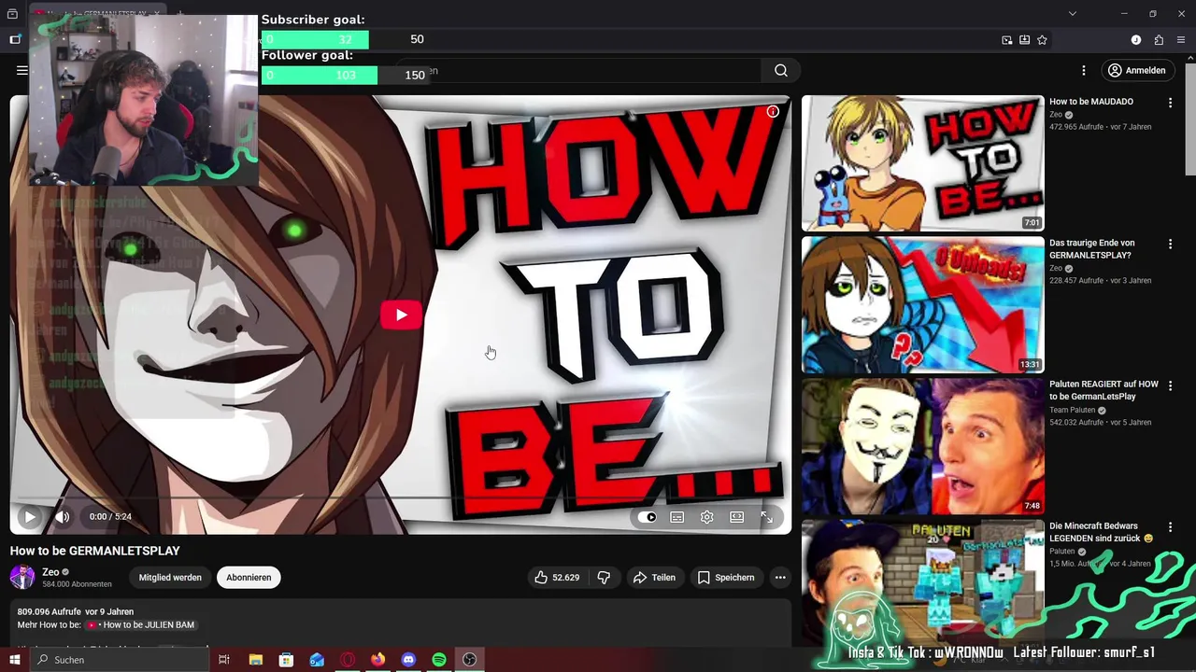Open Das traurige Ende von GERMANLETSPLAY thumbnail
This screenshot has width=1196, height=672.
(922, 304)
